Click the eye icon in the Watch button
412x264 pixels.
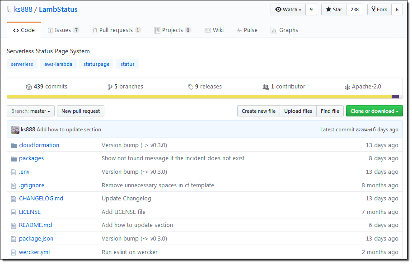click(278, 9)
